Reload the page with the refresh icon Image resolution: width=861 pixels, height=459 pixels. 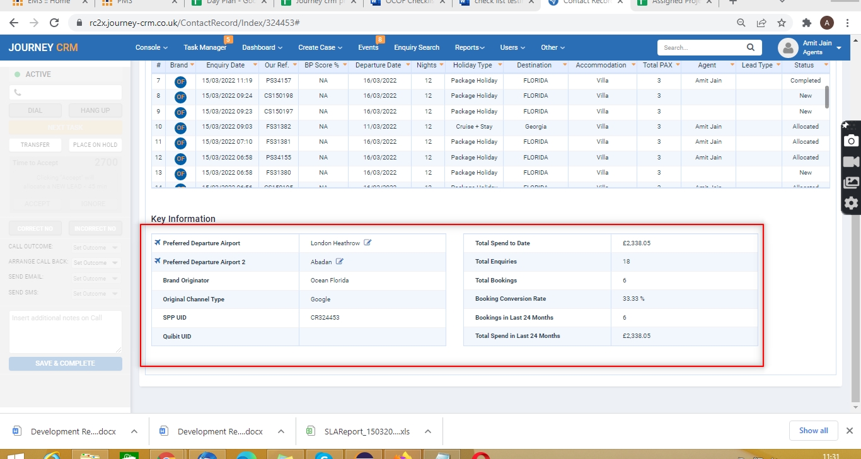pyautogui.click(x=54, y=23)
